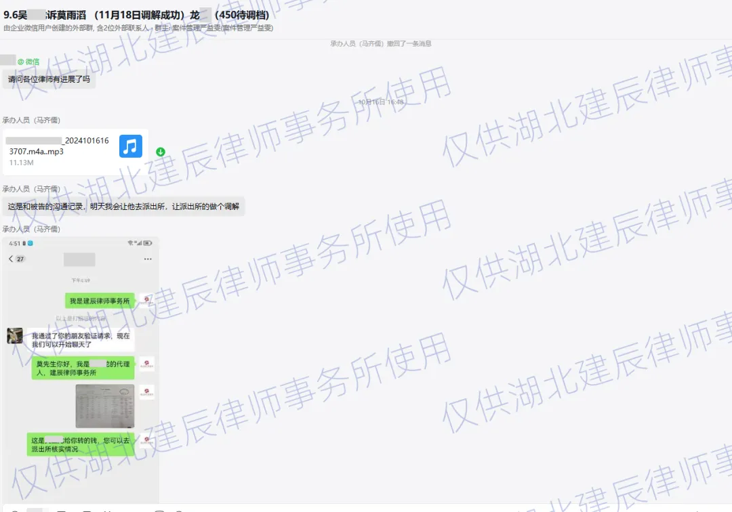Select the message starting 这是和被告的沟通记录
The width and height of the screenshot is (732, 512).
click(x=124, y=207)
